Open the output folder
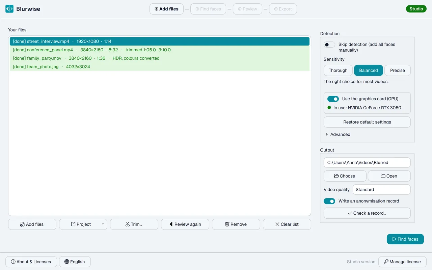The width and height of the screenshot is (432, 270). (389, 176)
